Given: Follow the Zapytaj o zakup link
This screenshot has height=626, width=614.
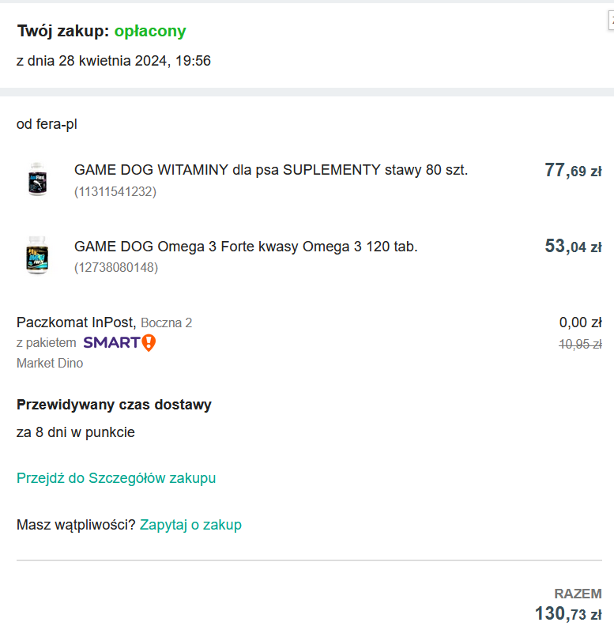Looking at the screenshot, I should pyautogui.click(x=190, y=525).
